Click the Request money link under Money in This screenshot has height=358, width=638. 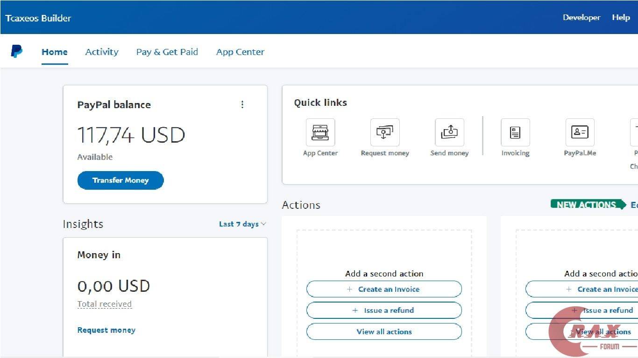[x=106, y=330]
